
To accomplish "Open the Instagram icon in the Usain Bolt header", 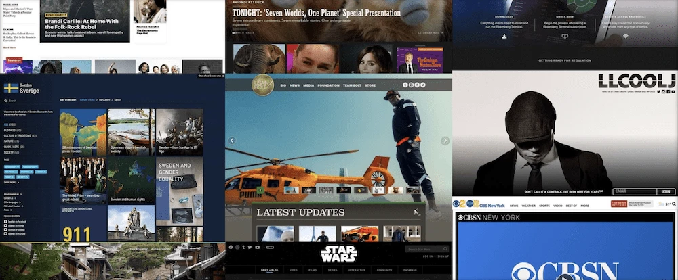I will pos(412,85).
